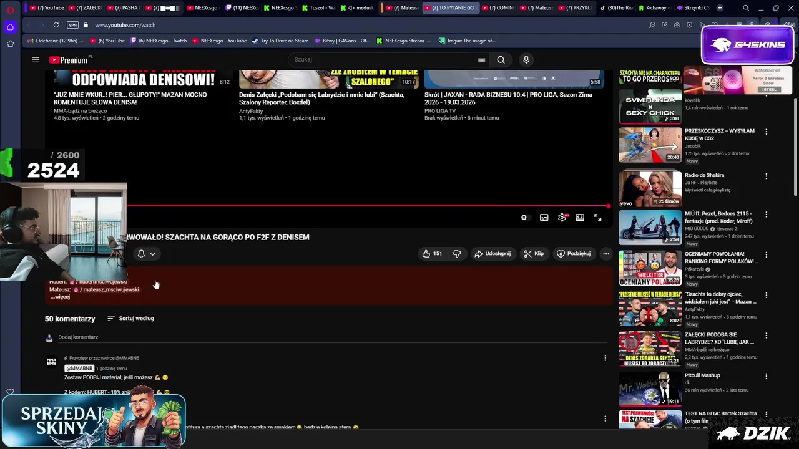
Task: Expand the description with ...więcej
Action: click(x=60, y=297)
